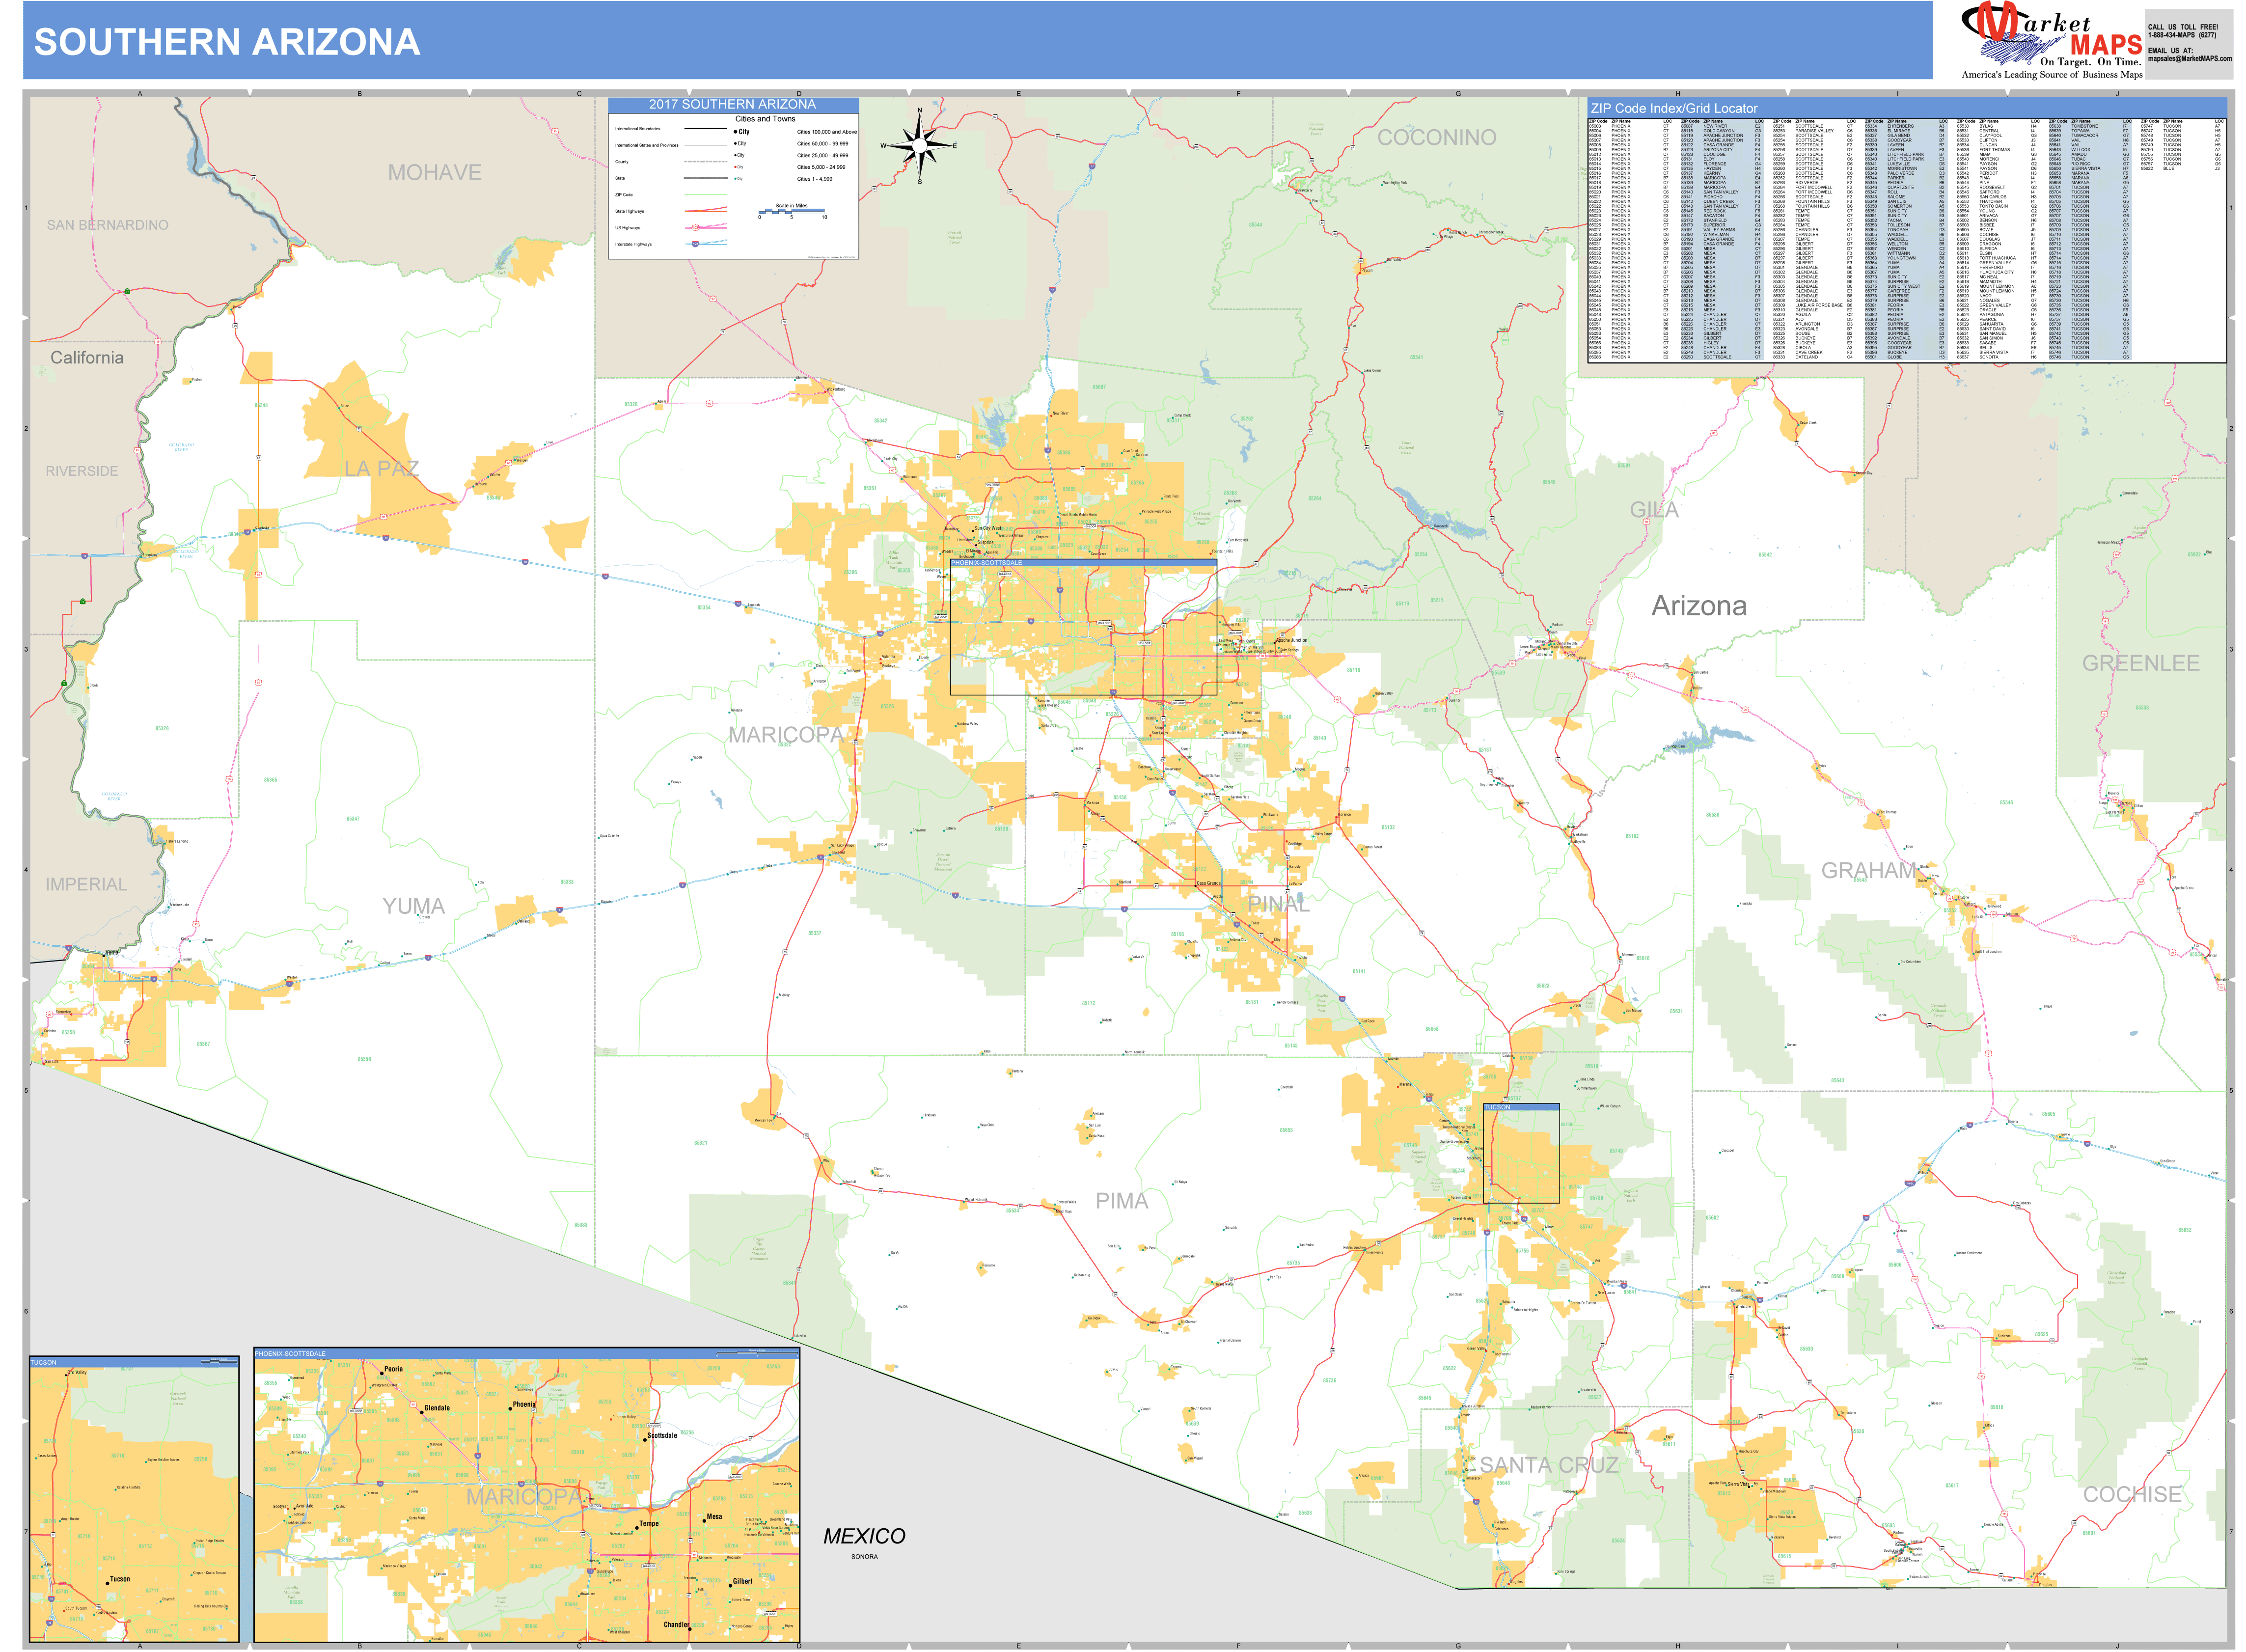Click the Scale in Miles bar

point(792,212)
